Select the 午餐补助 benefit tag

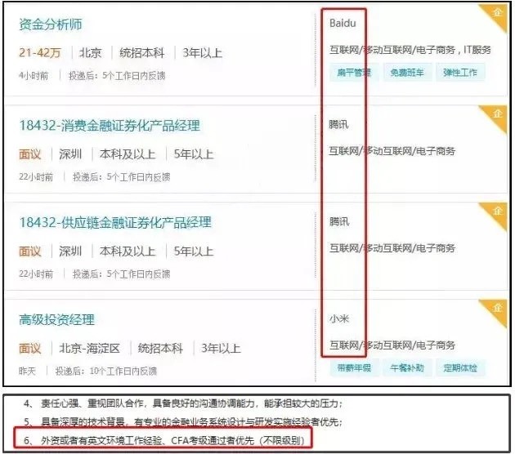(x=406, y=368)
